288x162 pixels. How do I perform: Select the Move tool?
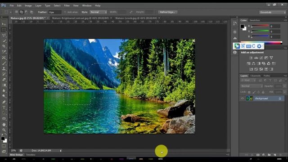tap(4, 24)
